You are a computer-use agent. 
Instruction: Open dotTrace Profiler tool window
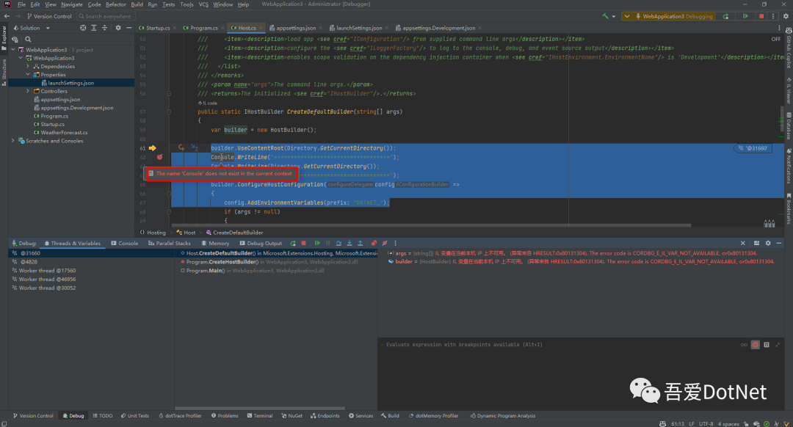coord(180,415)
